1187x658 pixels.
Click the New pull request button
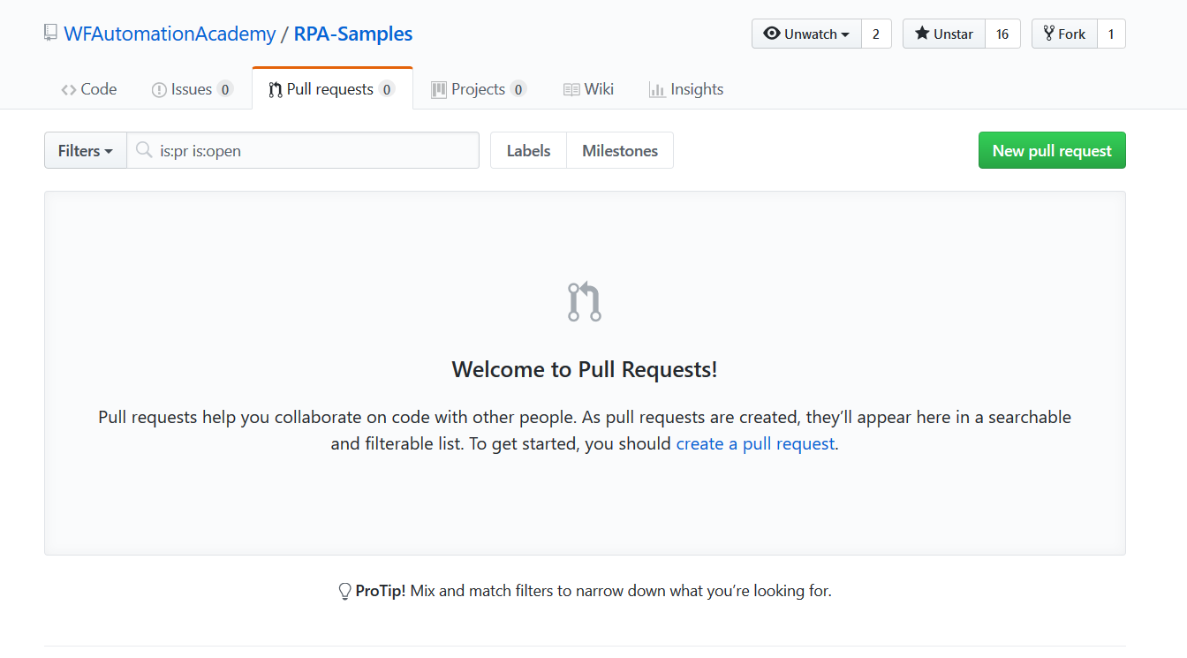(x=1052, y=150)
